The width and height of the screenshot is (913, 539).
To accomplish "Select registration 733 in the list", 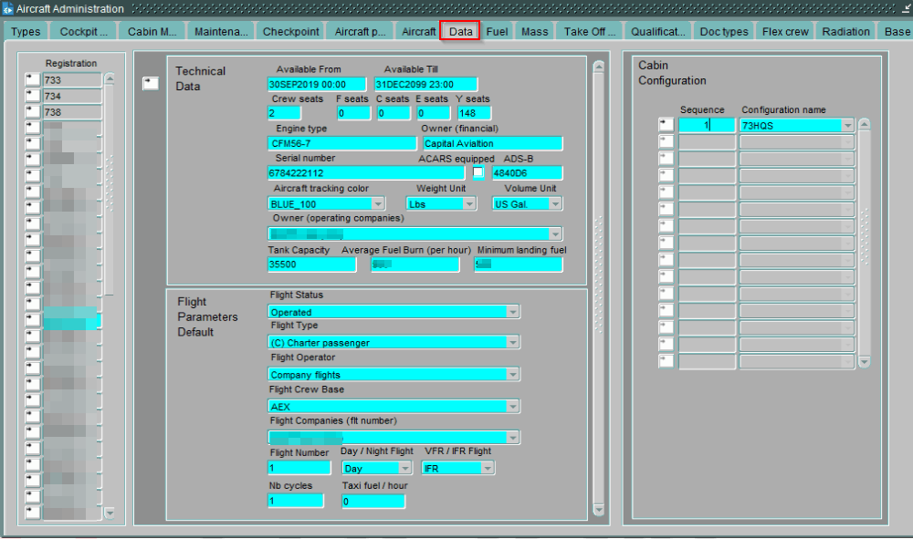I will coord(72,79).
